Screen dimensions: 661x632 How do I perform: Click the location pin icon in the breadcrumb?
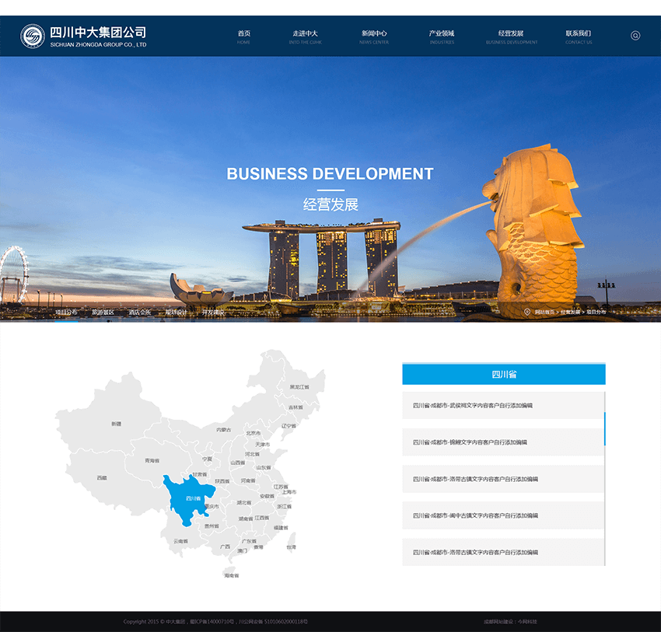tap(527, 312)
